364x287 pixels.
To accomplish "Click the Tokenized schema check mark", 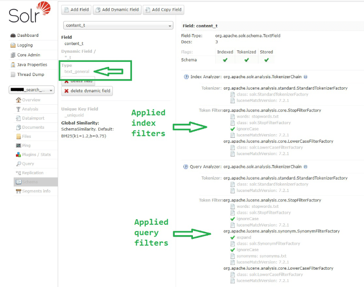I will pyautogui.click(x=247, y=60).
